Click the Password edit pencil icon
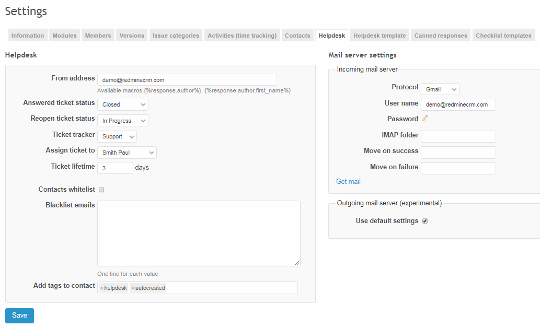Screen dimensions: 540x327 424,119
